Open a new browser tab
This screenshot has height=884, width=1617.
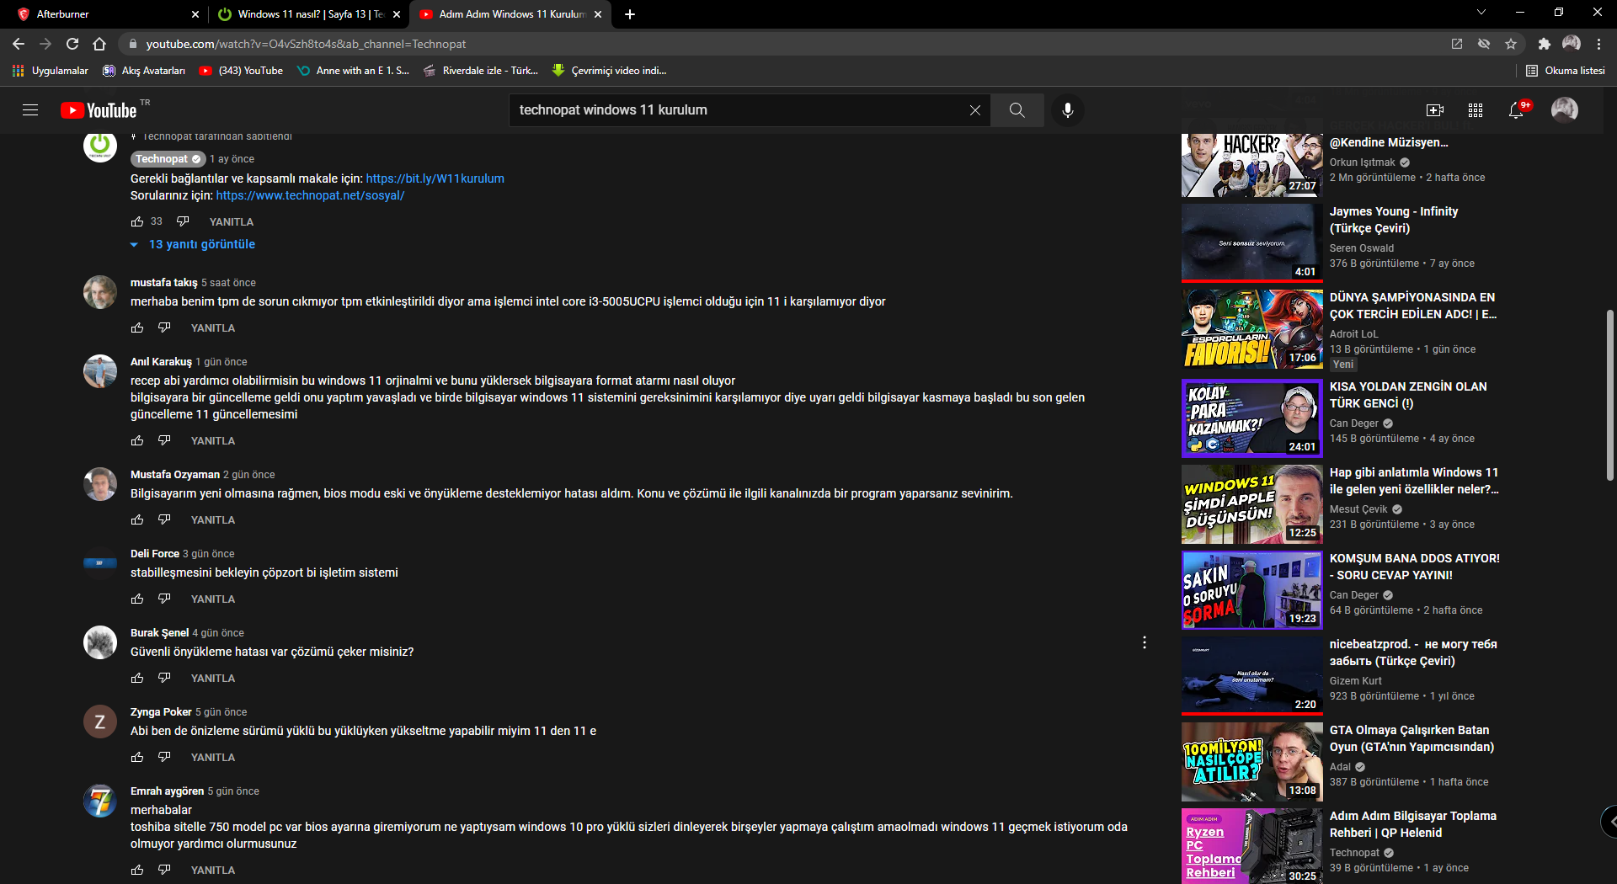pos(630,14)
